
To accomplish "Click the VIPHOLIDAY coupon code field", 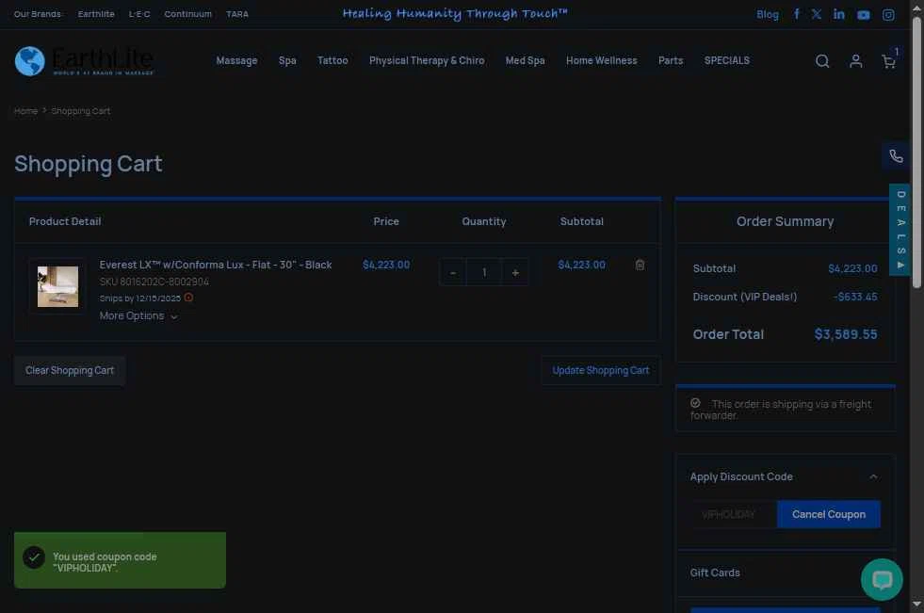I will coord(734,515).
